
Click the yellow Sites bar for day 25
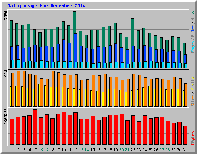point(149,96)
